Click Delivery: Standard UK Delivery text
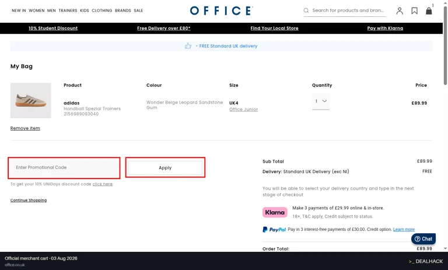The image size is (448, 270). point(306,171)
